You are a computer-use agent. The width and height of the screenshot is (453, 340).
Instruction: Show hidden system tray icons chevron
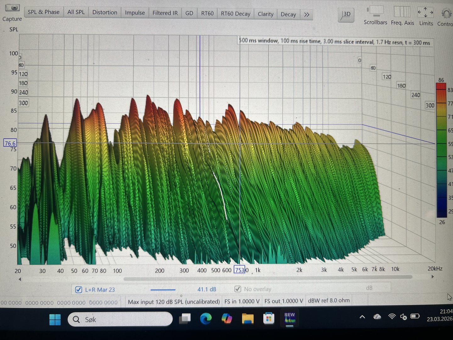coord(362,317)
